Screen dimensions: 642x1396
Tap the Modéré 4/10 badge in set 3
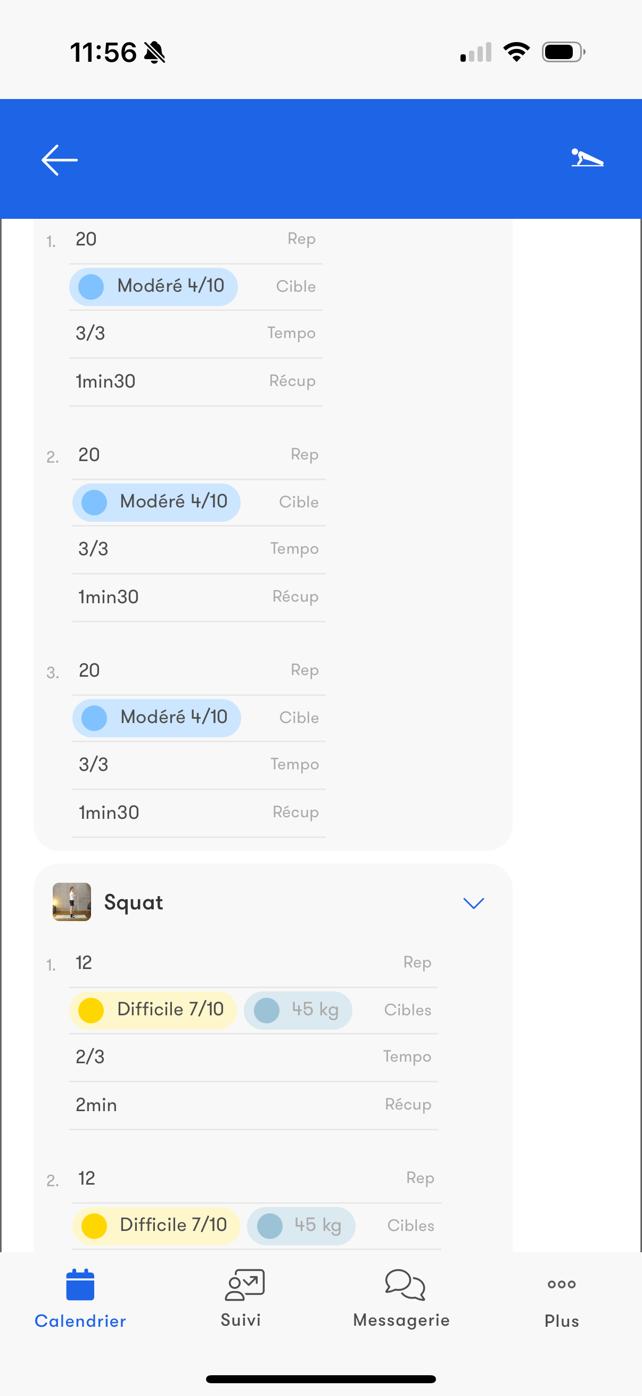coord(157,718)
